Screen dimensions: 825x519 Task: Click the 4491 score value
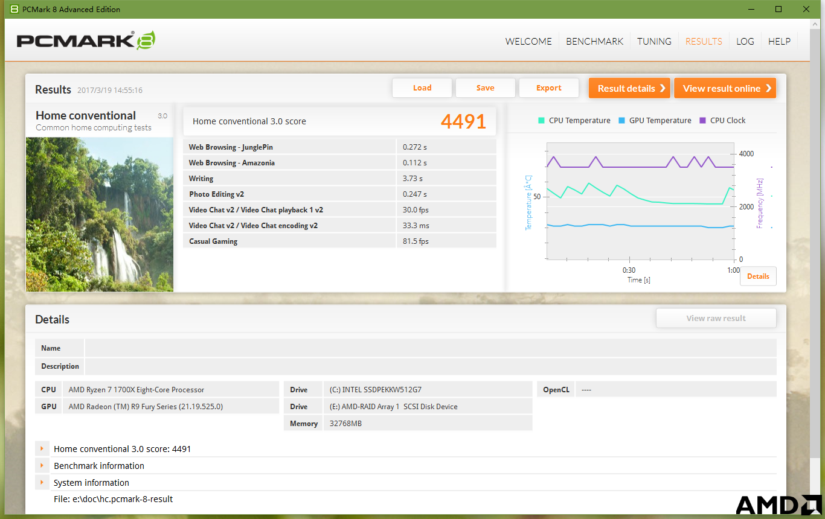463,121
